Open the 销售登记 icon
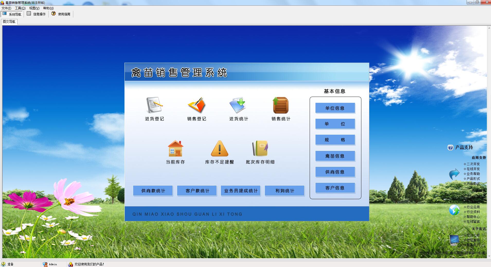 click(197, 105)
